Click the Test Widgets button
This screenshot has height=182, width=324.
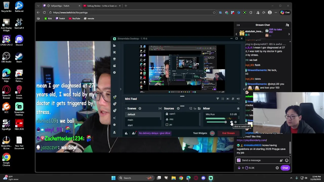(x=200, y=133)
